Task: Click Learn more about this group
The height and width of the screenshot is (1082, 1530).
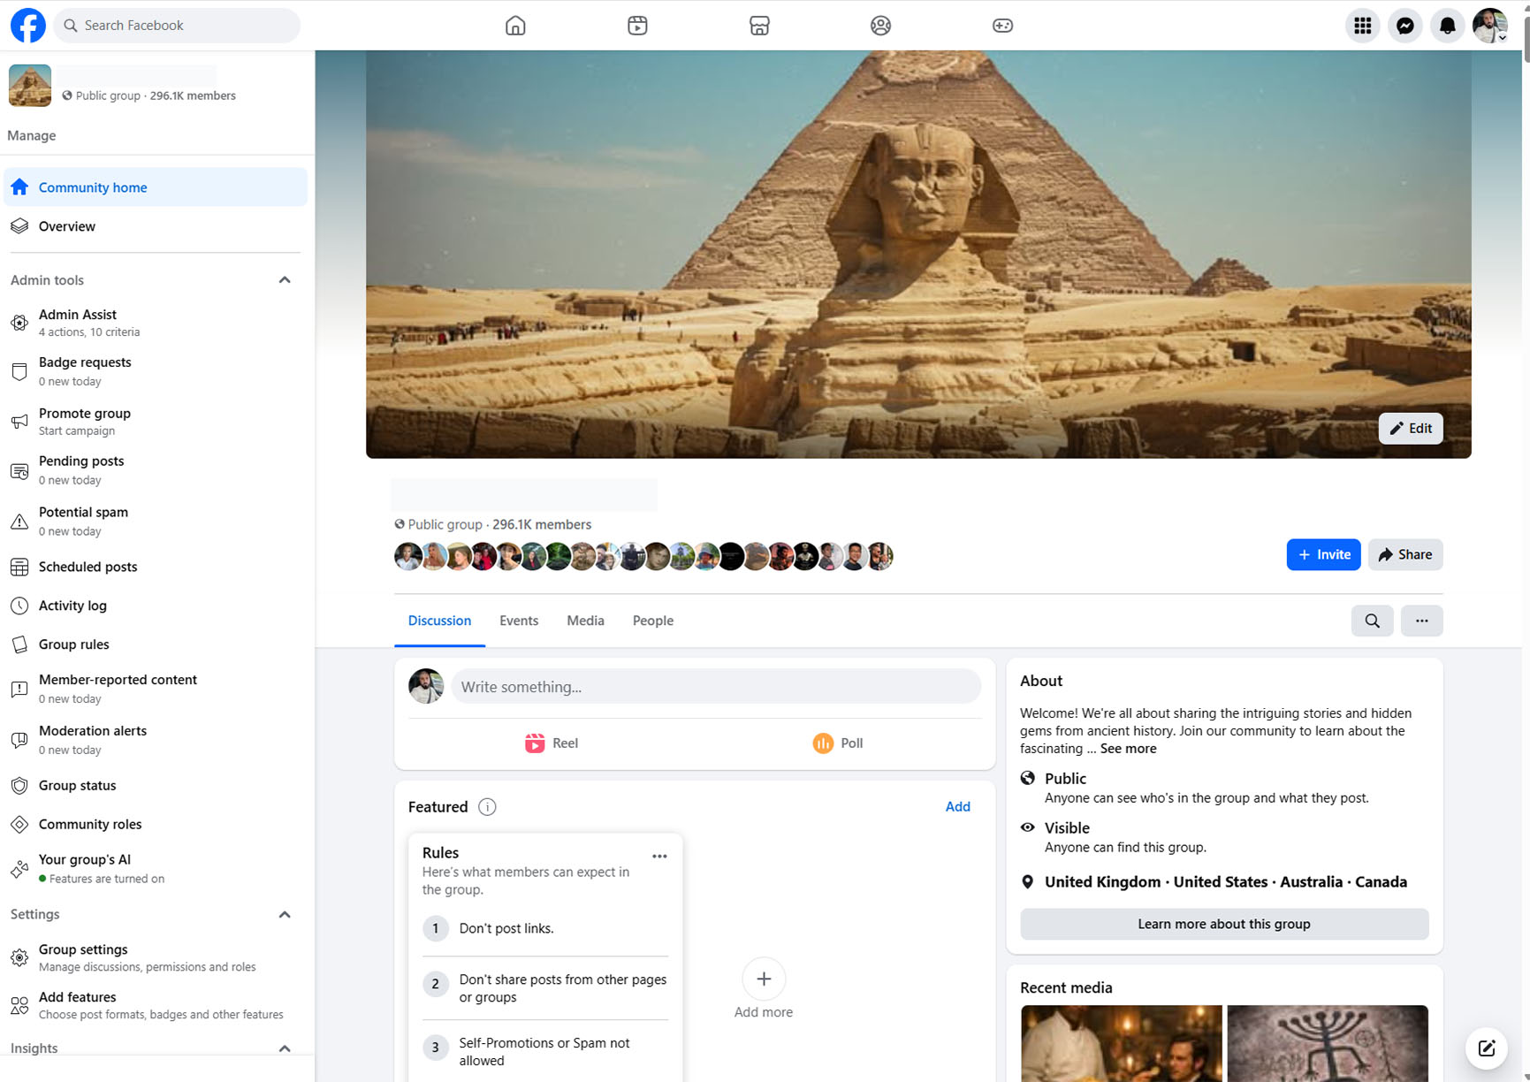Action: point(1223,924)
